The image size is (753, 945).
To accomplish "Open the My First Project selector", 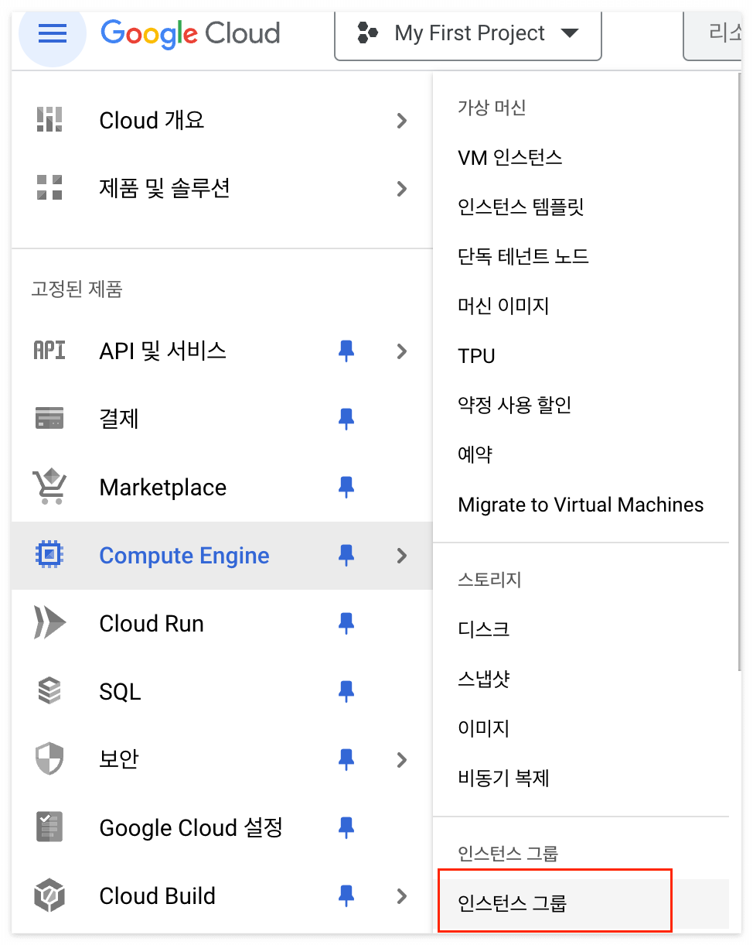I will click(468, 34).
